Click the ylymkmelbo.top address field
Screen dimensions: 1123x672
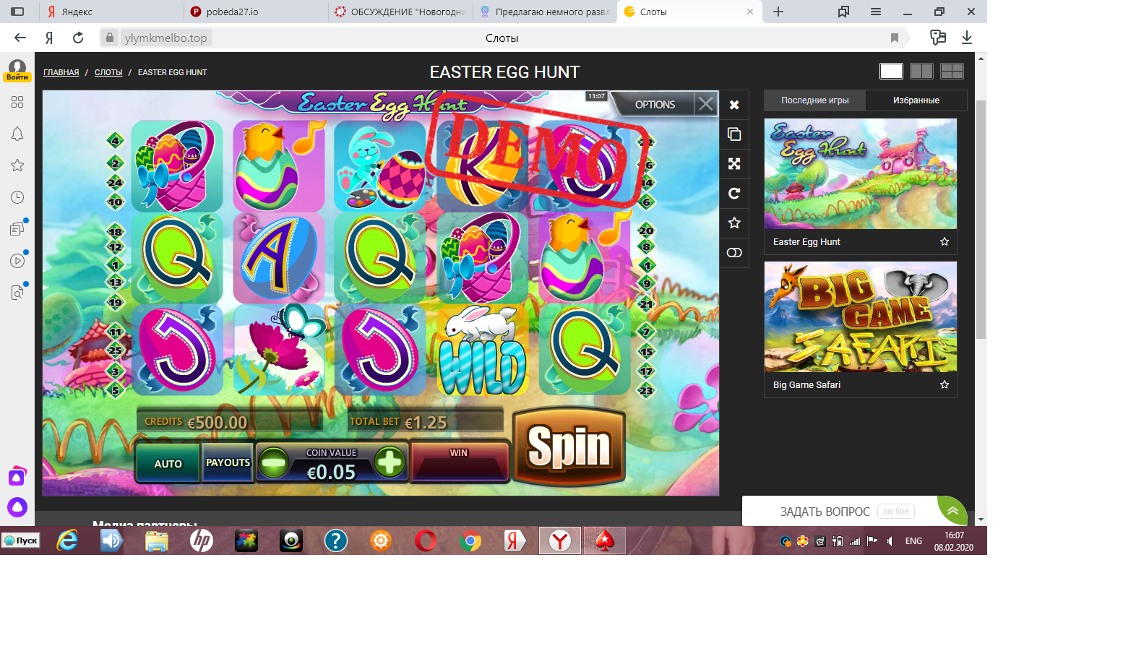[165, 38]
